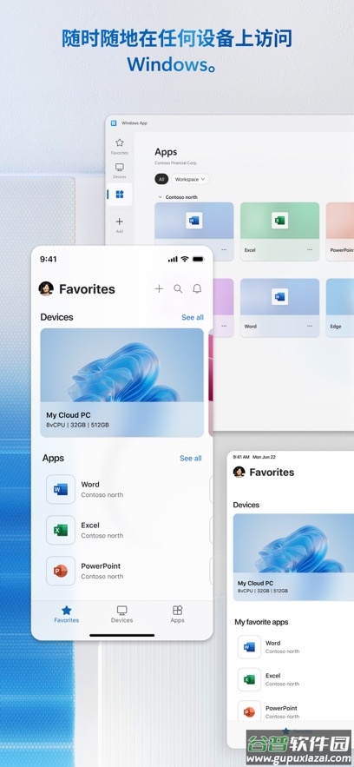The height and width of the screenshot is (767, 354).
Task: Click the battery icon in phone status bar
Action: tap(198, 259)
